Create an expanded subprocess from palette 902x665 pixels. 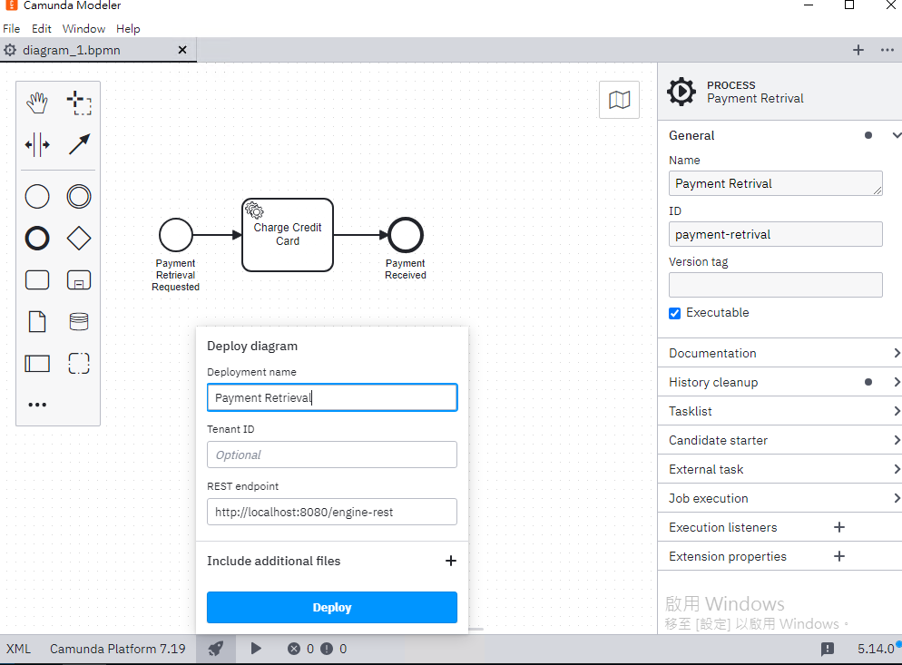click(79, 280)
